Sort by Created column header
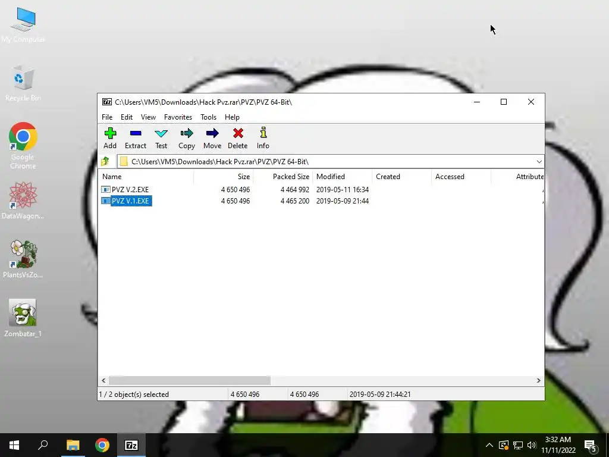This screenshot has width=609, height=457. (x=401, y=176)
